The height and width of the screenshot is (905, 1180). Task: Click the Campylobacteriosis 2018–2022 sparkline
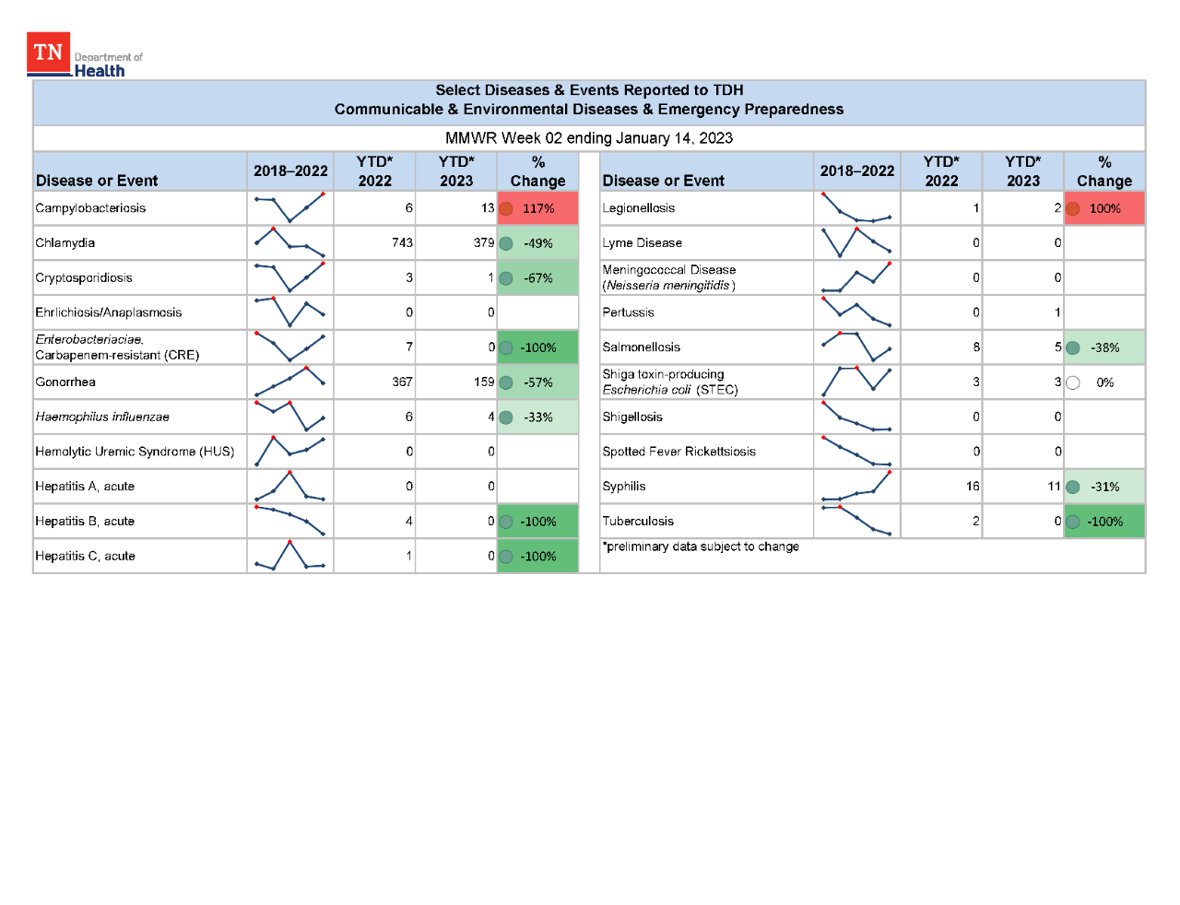pyautogui.click(x=289, y=208)
